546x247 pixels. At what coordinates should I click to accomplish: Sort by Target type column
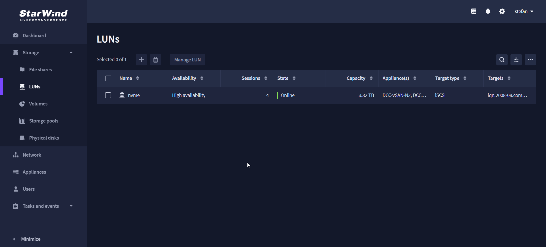click(x=465, y=78)
